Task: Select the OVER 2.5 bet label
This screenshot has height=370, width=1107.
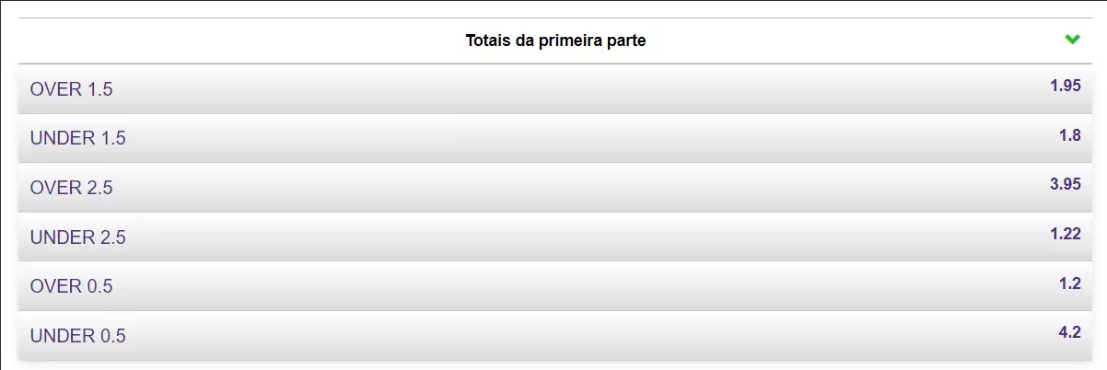Action: point(72,188)
